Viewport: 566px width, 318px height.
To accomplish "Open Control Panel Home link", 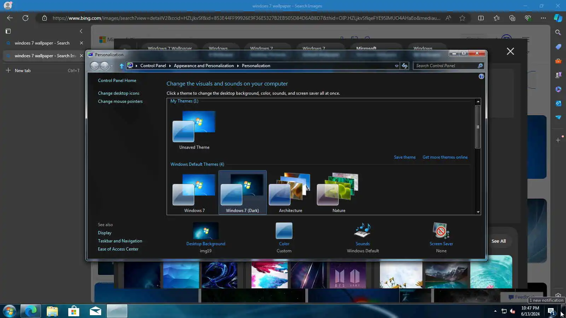I will pyautogui.click(x=117, y=81).
